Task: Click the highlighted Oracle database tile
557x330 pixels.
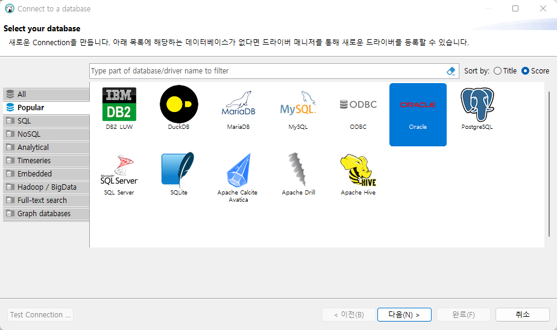Action: [418, 114]
